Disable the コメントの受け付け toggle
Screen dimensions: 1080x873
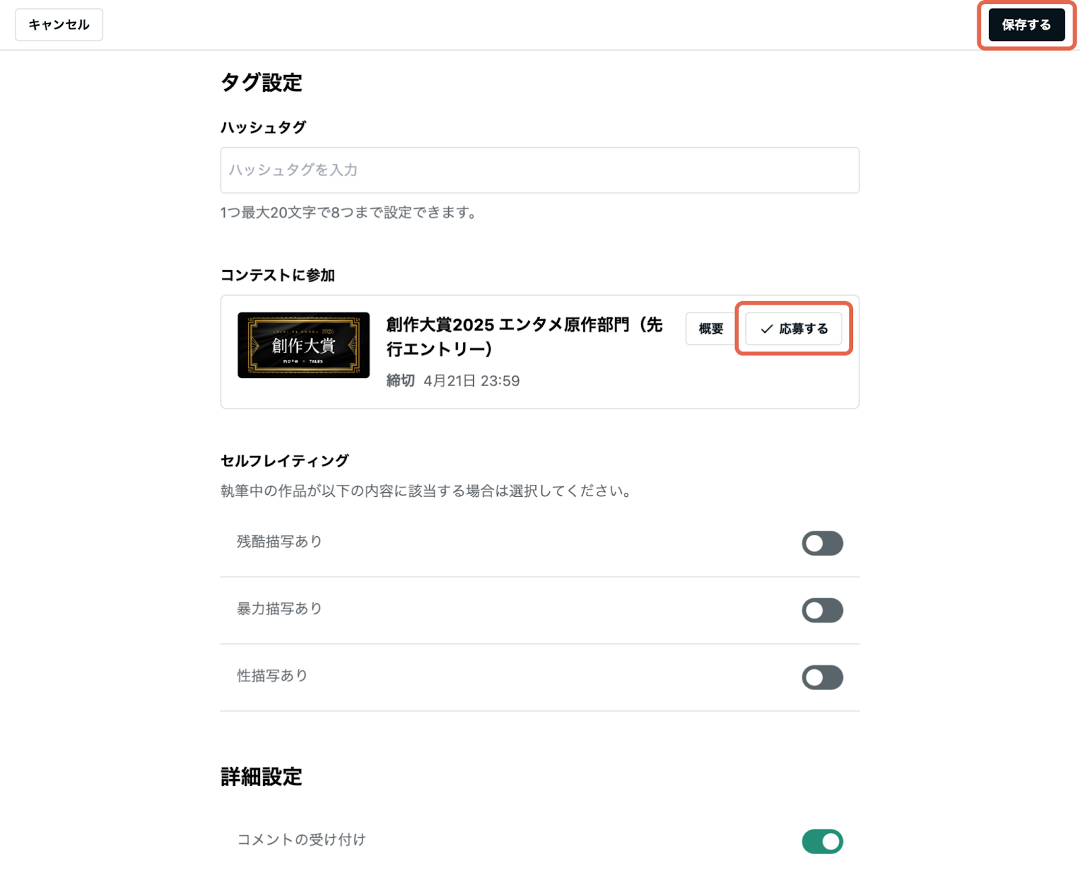point(822,841)
